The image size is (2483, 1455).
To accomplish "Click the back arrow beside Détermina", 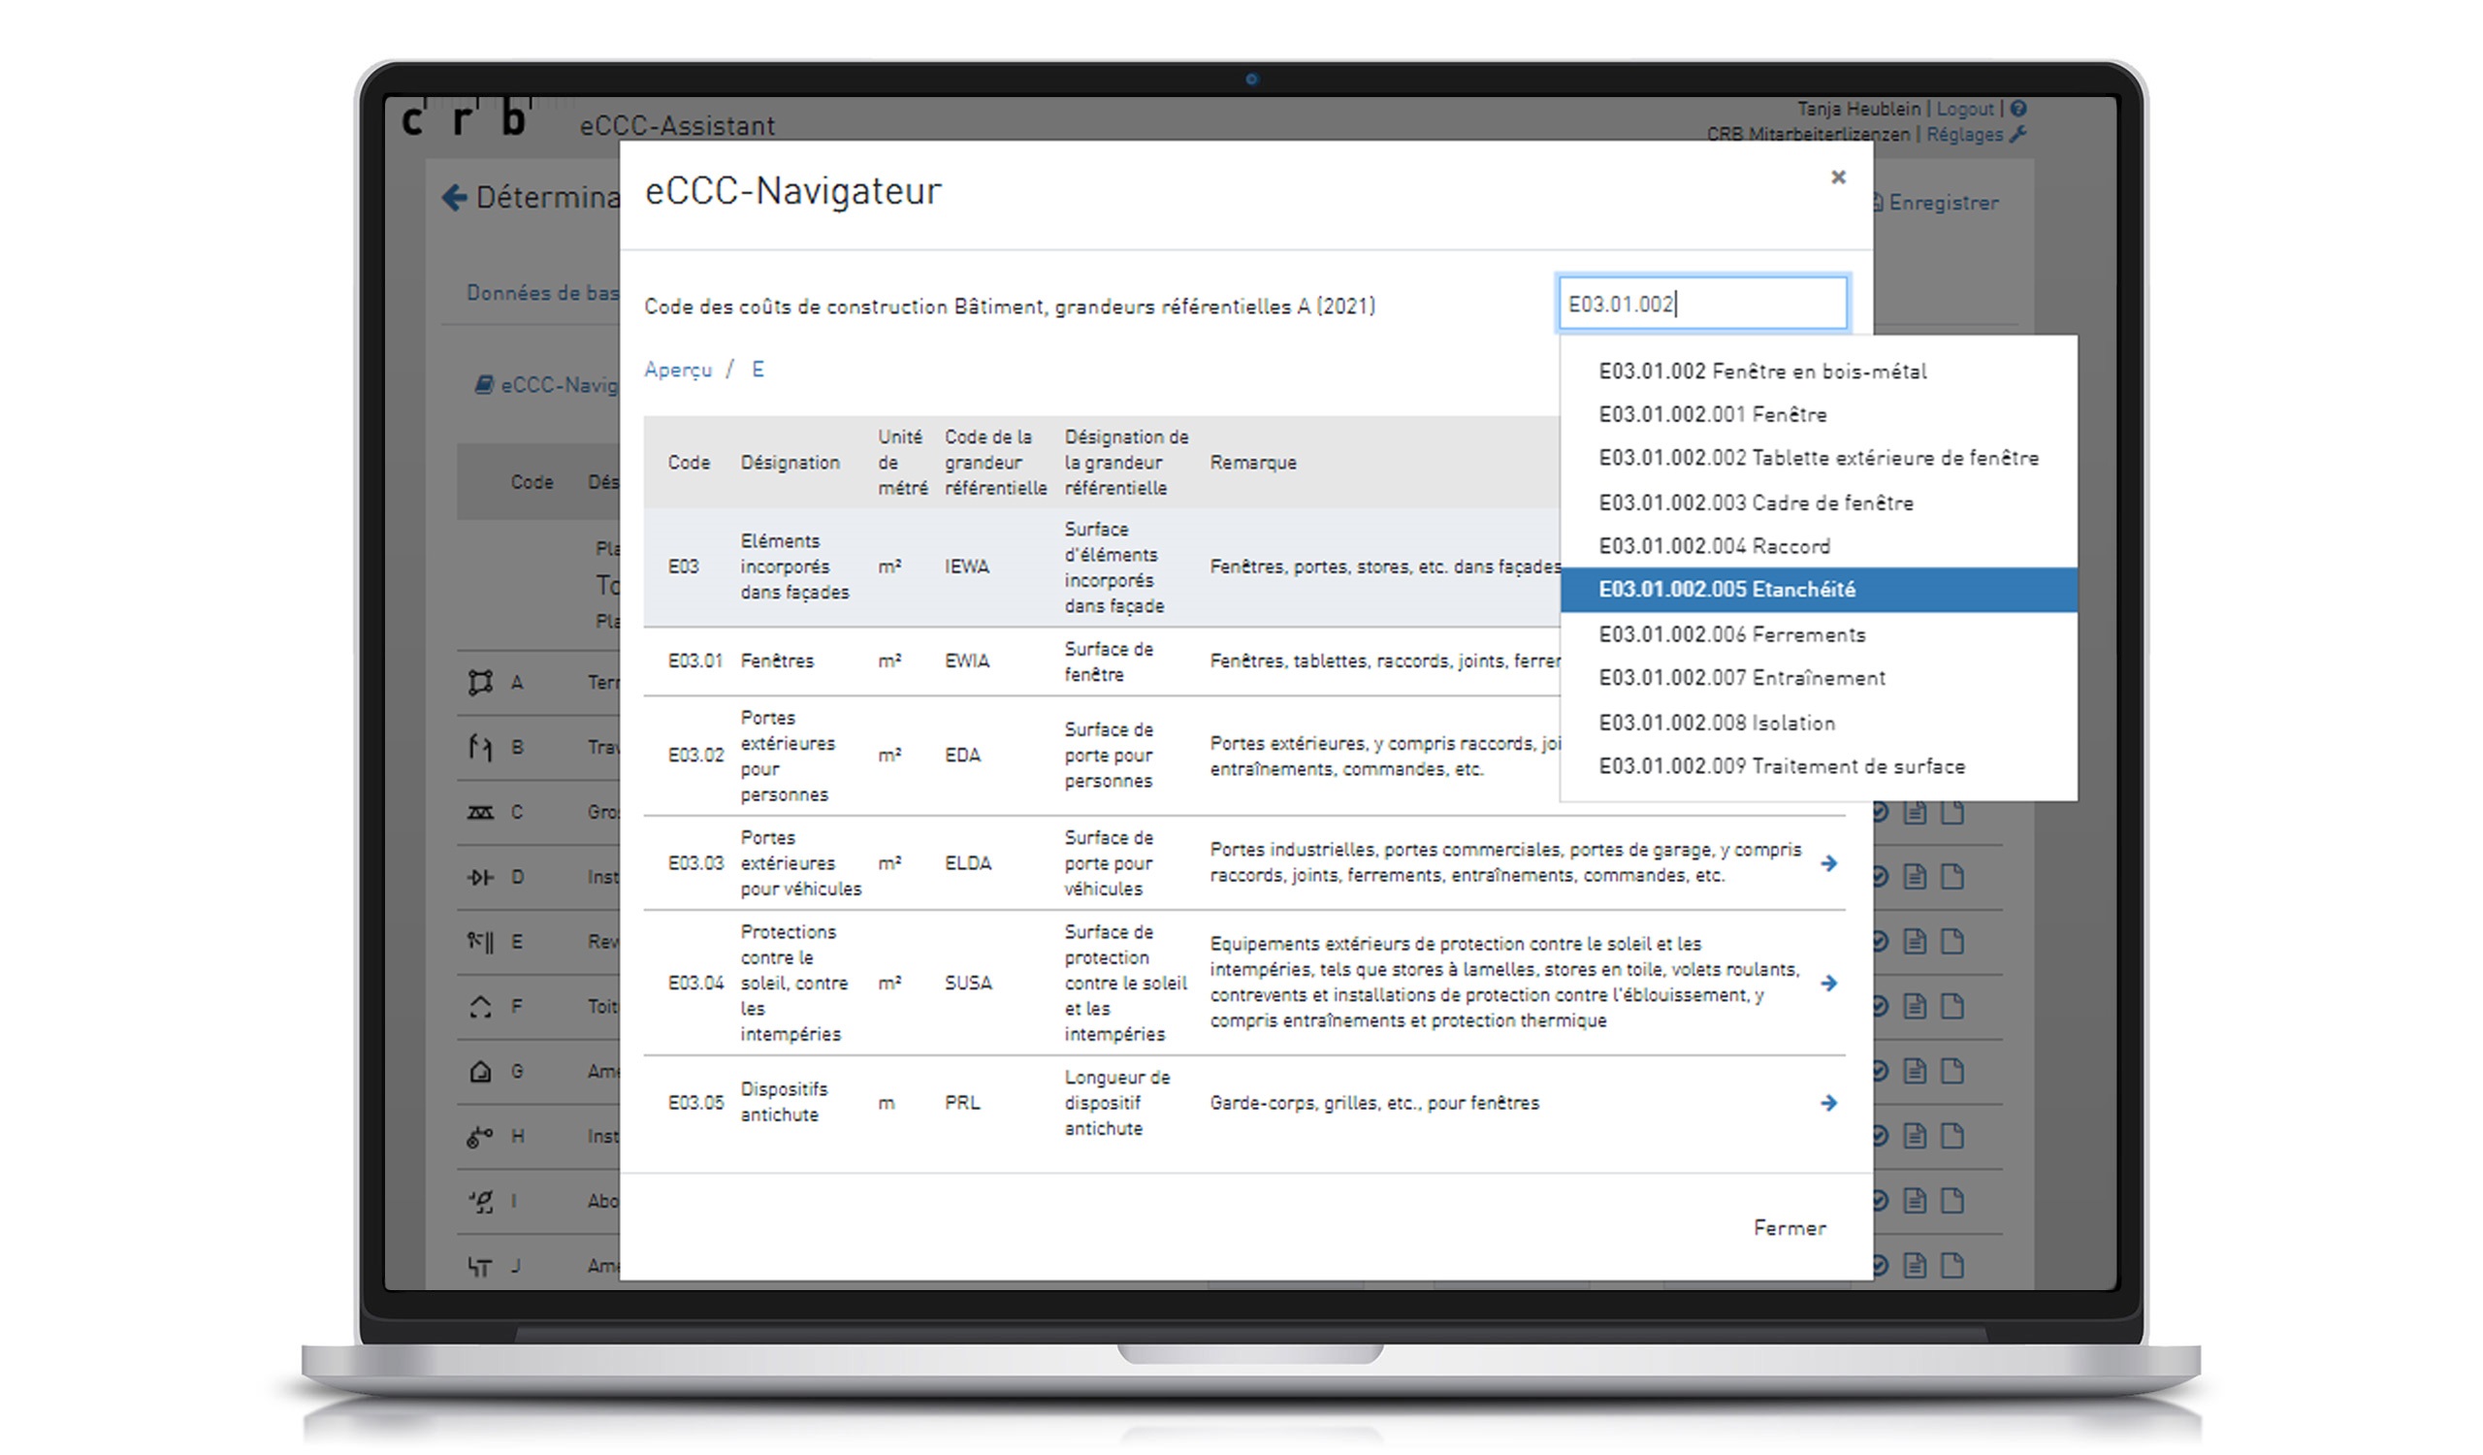I will click(x=454, y=198).
